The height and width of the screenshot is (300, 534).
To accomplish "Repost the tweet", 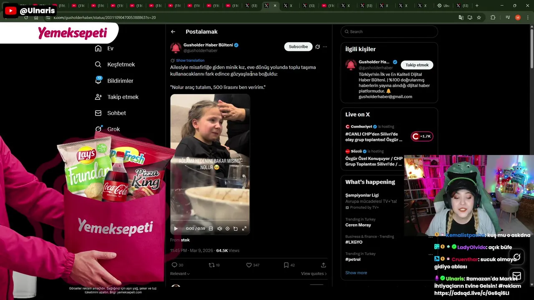I will 214,265.
